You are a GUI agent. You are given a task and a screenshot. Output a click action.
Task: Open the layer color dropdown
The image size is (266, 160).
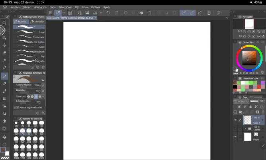pyautogui.click(x=237, y=101)
